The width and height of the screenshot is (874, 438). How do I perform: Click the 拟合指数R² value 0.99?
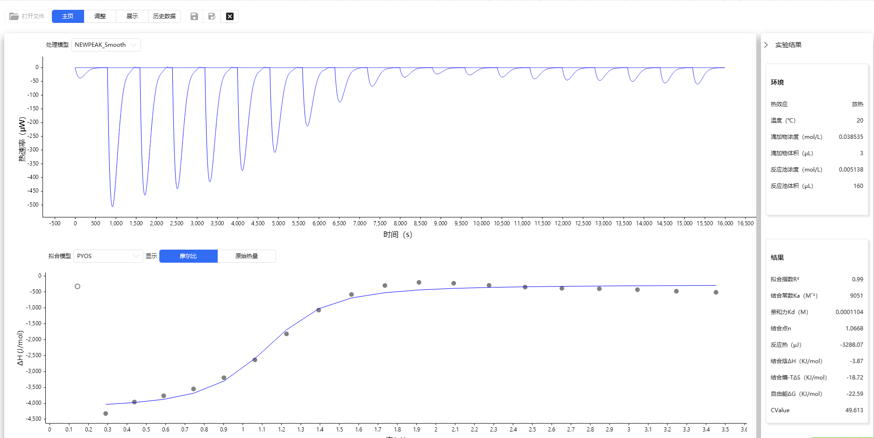pyautogui.click(x=857, y=280)
